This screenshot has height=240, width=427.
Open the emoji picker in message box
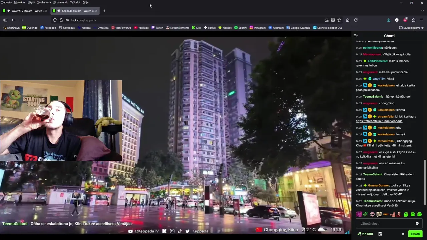tap(417, 223)
